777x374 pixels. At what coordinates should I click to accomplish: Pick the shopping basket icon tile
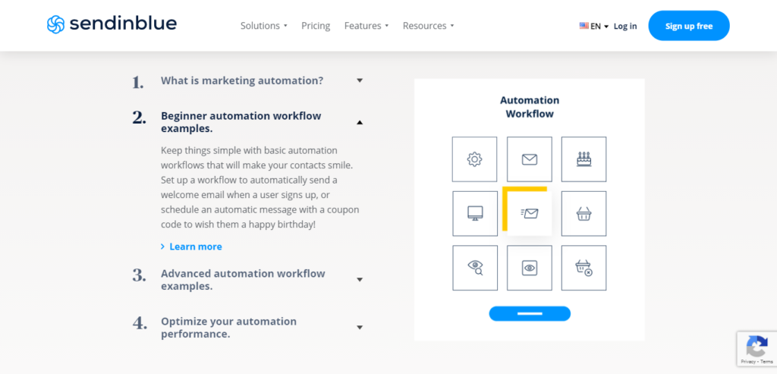pos(584,213)
